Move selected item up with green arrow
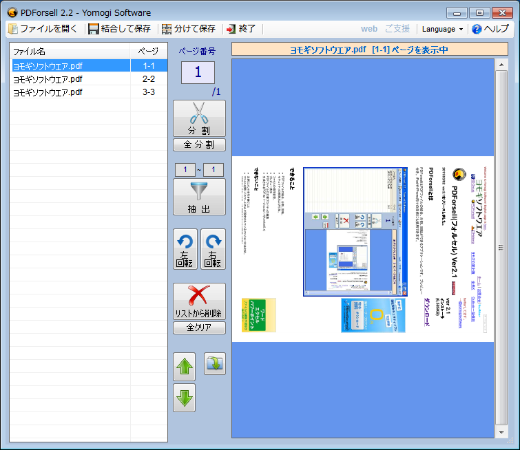The height and width of the screenshot is (450, 520). pos(185,367)
